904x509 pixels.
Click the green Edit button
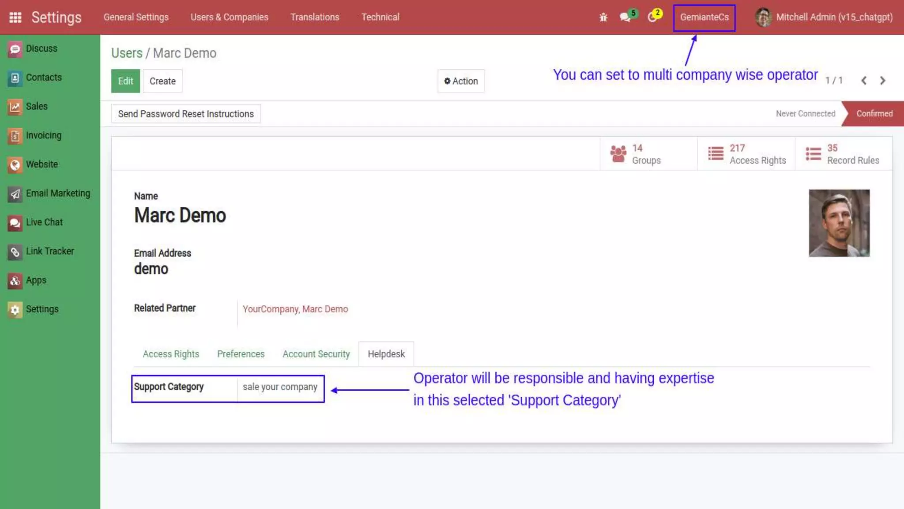click(x=125, y=81)
